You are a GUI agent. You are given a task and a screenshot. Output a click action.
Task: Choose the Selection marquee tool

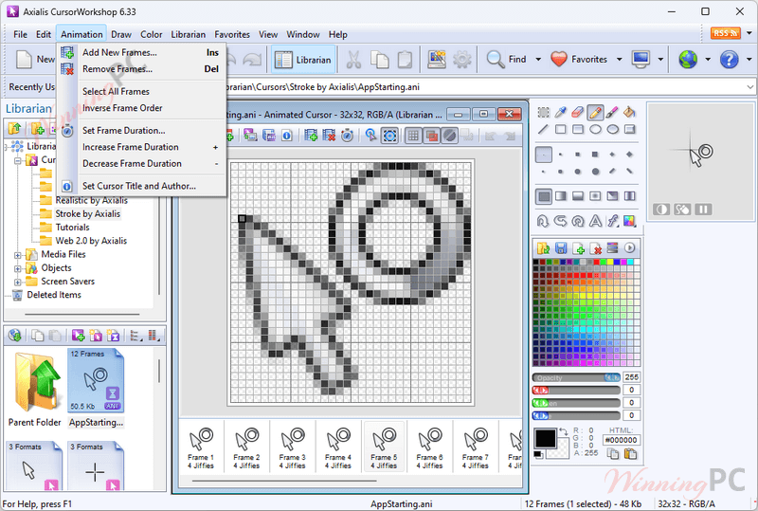tap(544, 113)
